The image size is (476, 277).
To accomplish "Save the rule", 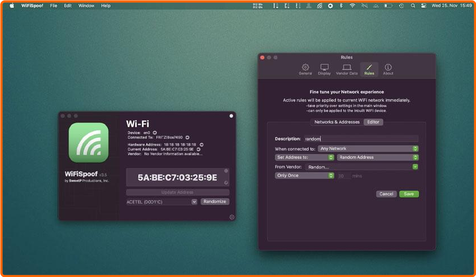I will point(409,194).
